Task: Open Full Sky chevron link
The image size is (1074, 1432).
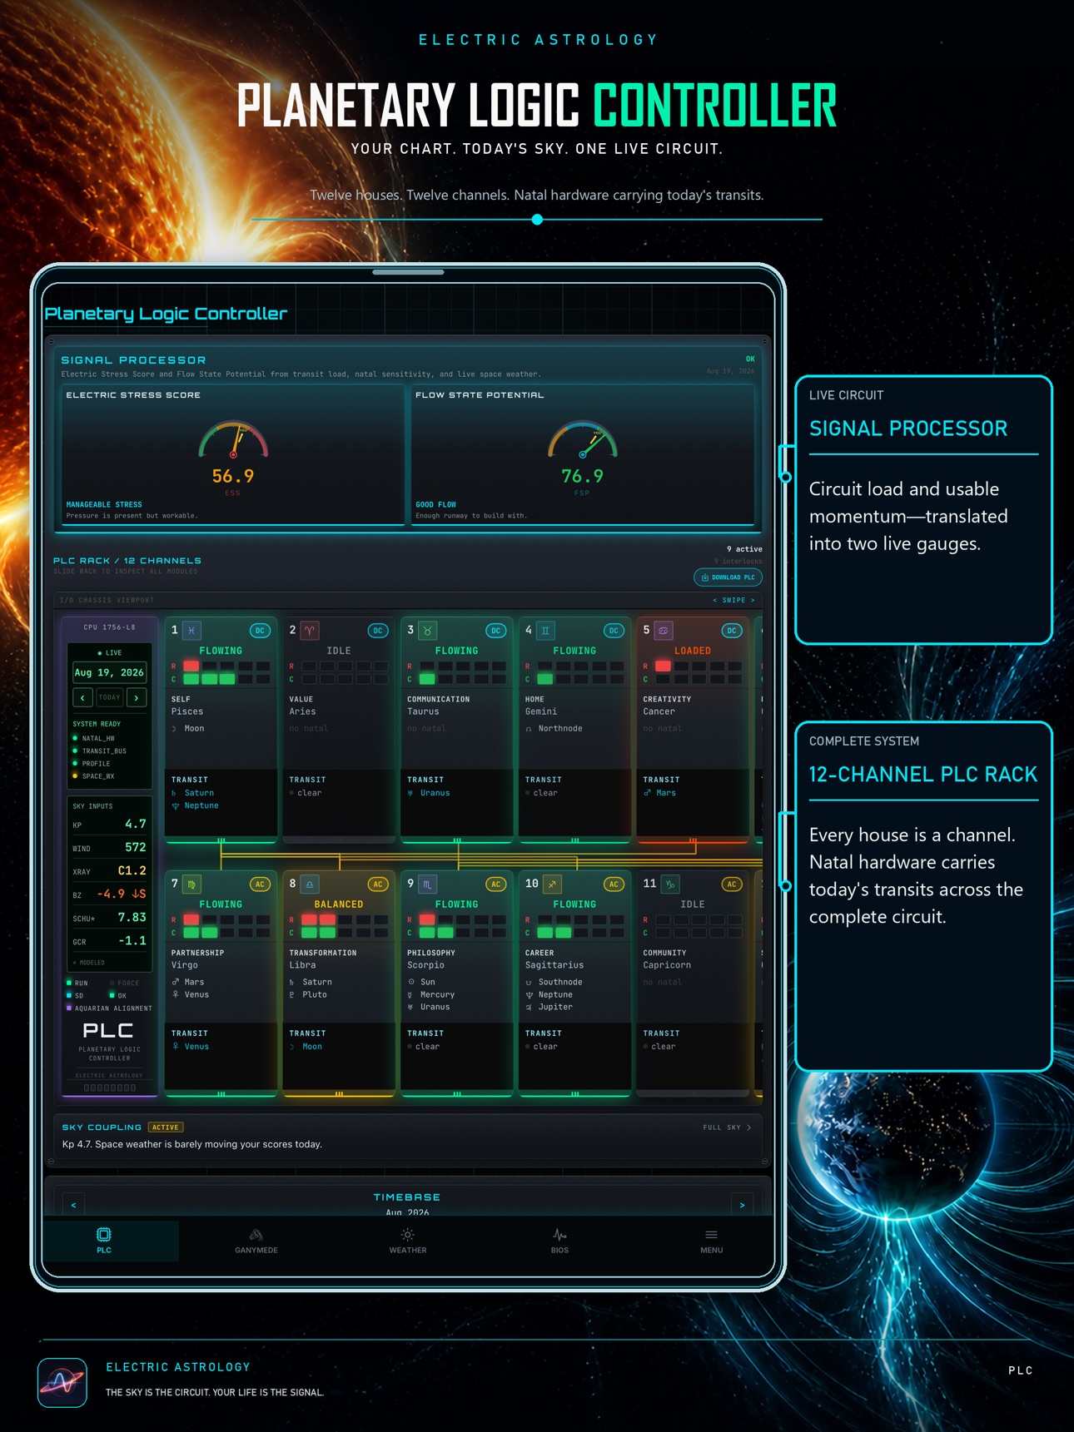Action: click(x=727, y=1127)
